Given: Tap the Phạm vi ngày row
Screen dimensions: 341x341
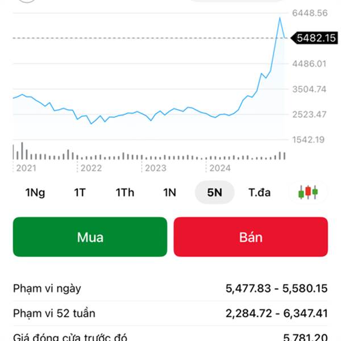Looking at the screenshot, I should pos(170,288).
